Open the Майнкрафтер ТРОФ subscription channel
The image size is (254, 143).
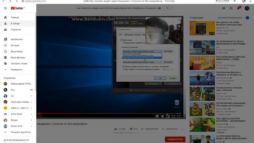coord(17,84)
